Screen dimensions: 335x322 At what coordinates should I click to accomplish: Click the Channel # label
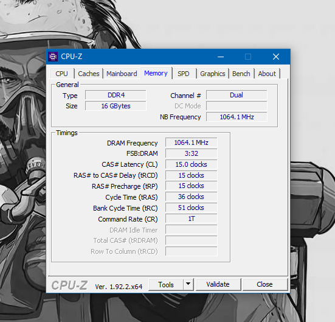[185, 96]
